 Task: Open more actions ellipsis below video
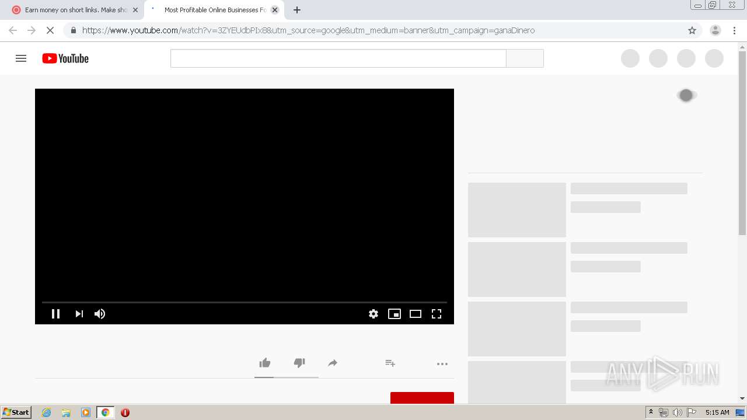442,364
